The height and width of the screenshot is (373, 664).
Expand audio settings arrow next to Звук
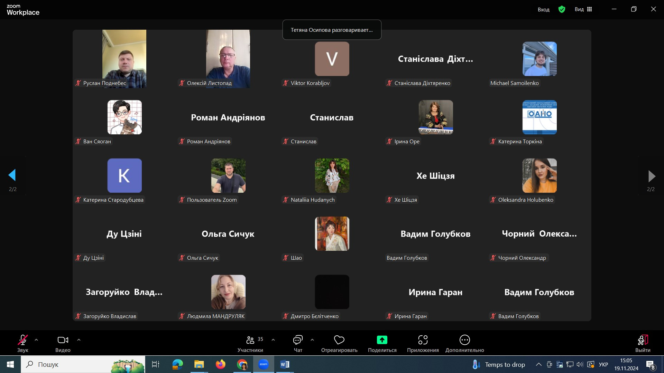pyautogui.click(x=36, y=340)
